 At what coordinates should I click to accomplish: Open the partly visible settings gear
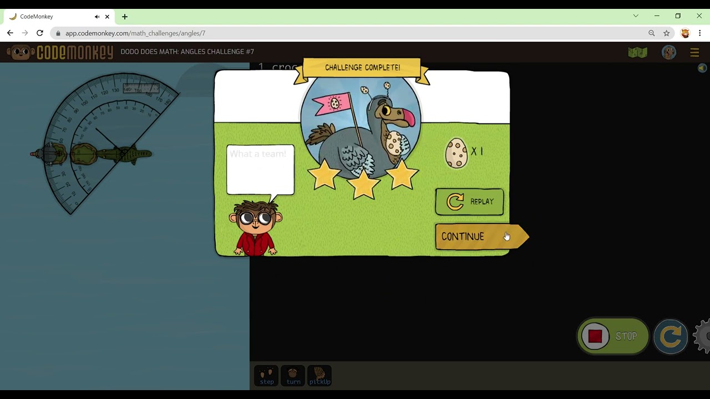tap(702, 336)
